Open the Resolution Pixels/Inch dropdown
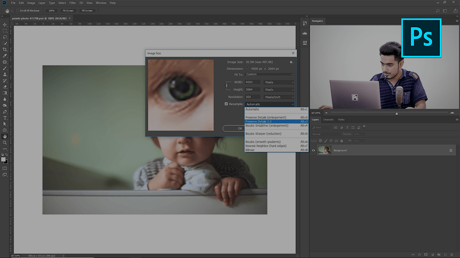The height and width of the screenshot is (258, 460). click(279, 97)
